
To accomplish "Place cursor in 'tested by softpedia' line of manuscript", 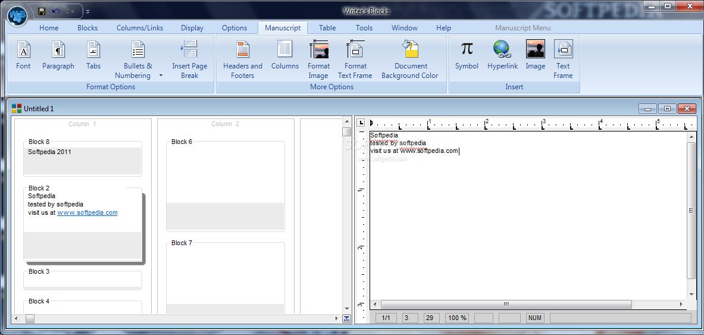I will tap(398, 143).
